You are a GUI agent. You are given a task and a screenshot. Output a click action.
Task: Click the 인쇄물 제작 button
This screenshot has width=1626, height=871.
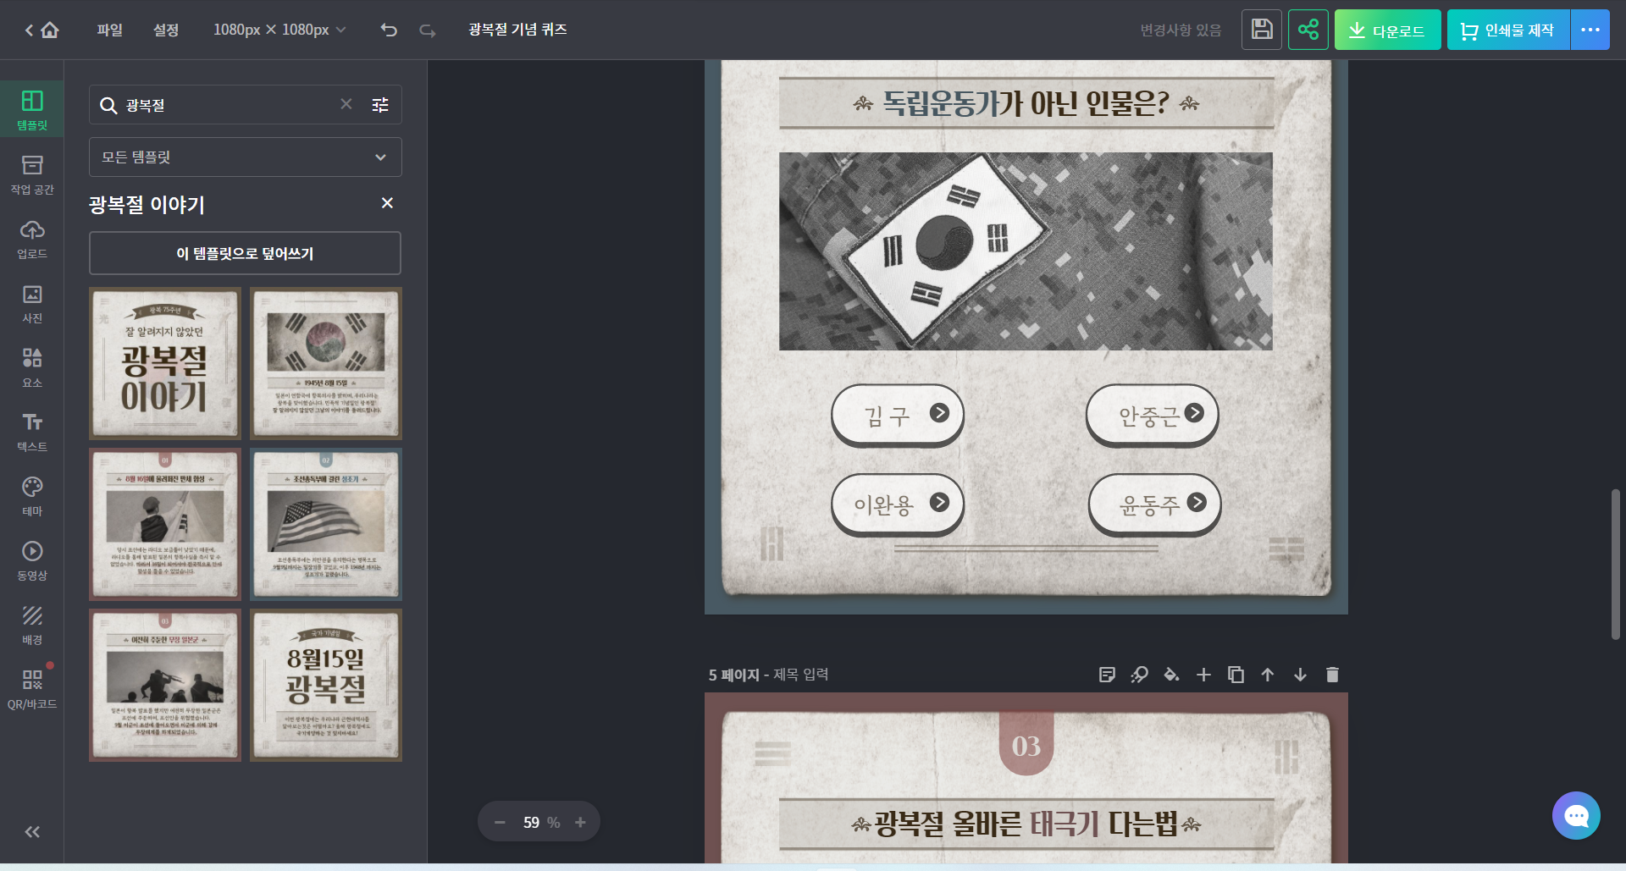1508,30
